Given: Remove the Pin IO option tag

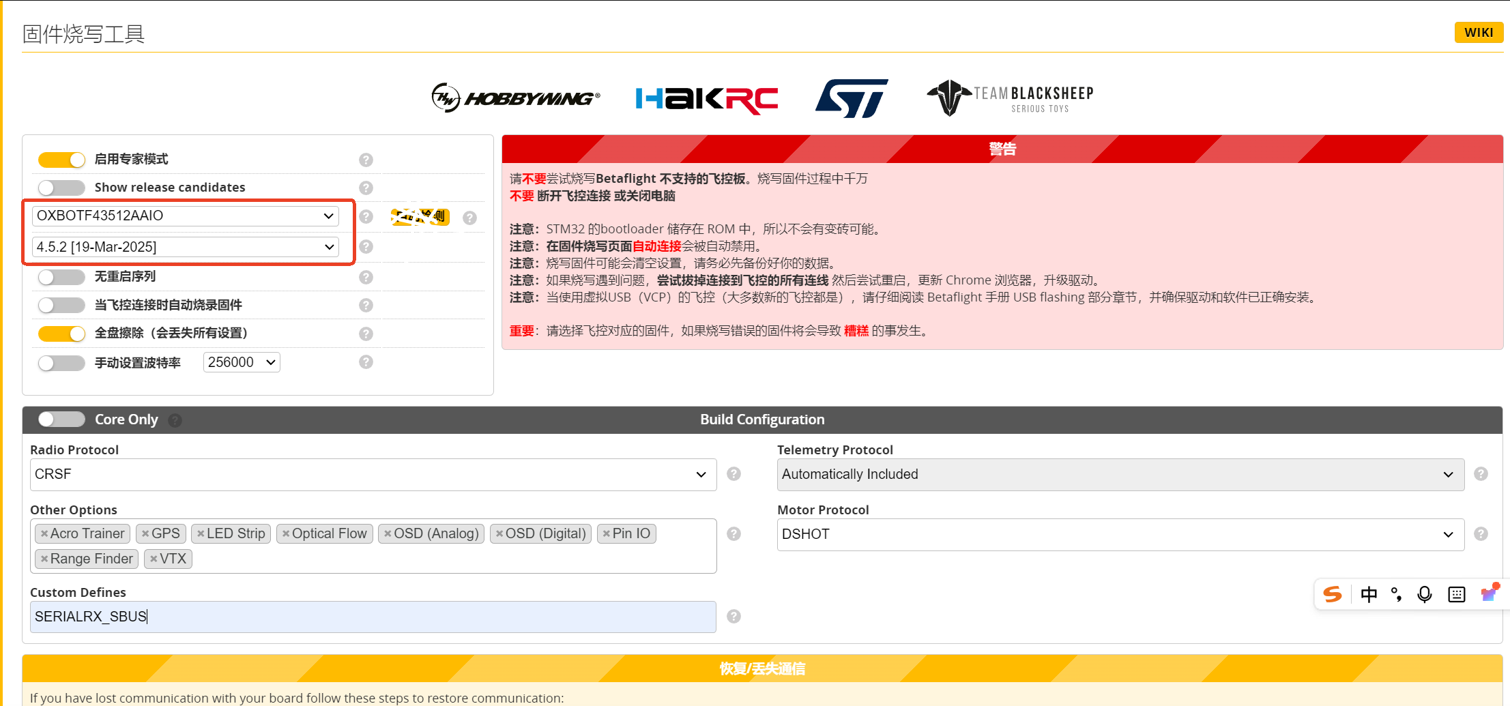Looking at the screenshot, I should pos(606,533).
